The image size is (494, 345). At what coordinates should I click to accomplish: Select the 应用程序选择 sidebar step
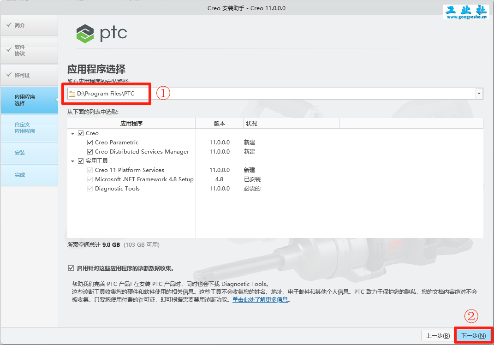30,100
